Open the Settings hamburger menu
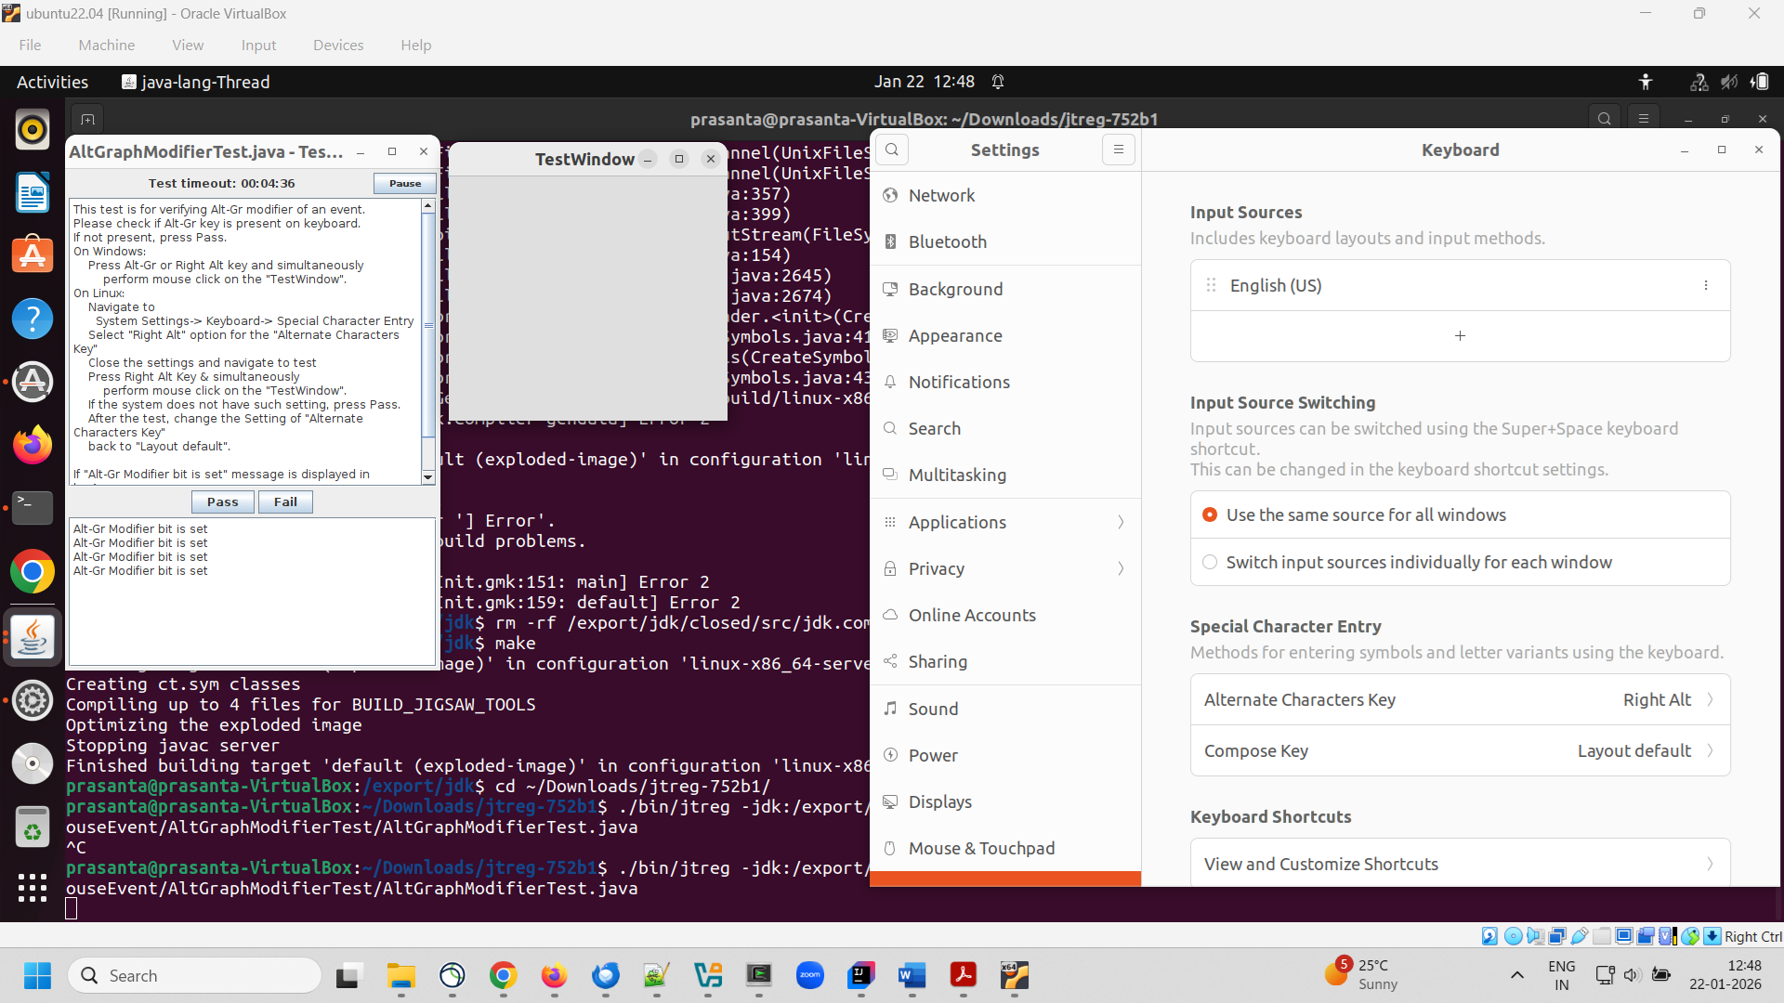This screenshot has width=1784, height=1003. [x=1118, y=150]
